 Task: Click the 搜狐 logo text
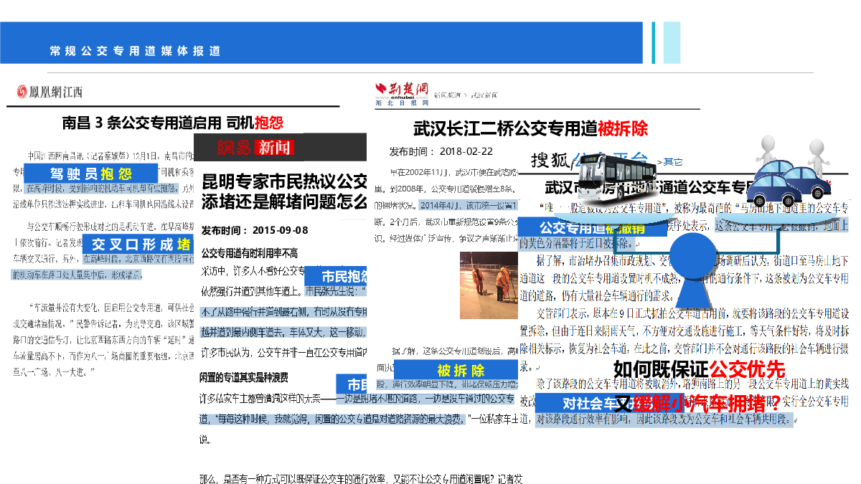click(549, 159)
